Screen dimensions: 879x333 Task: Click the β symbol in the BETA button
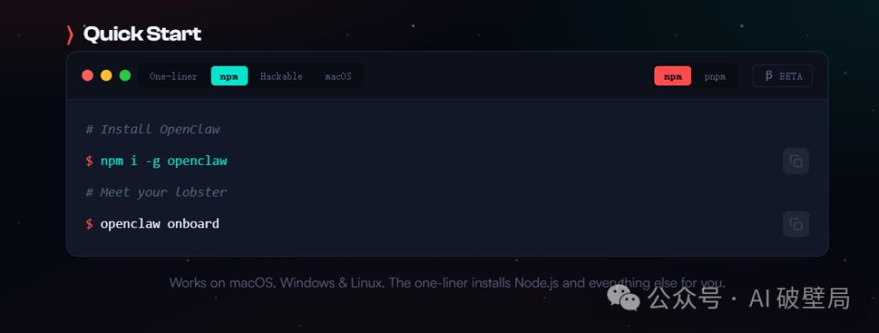click(769, 76)
